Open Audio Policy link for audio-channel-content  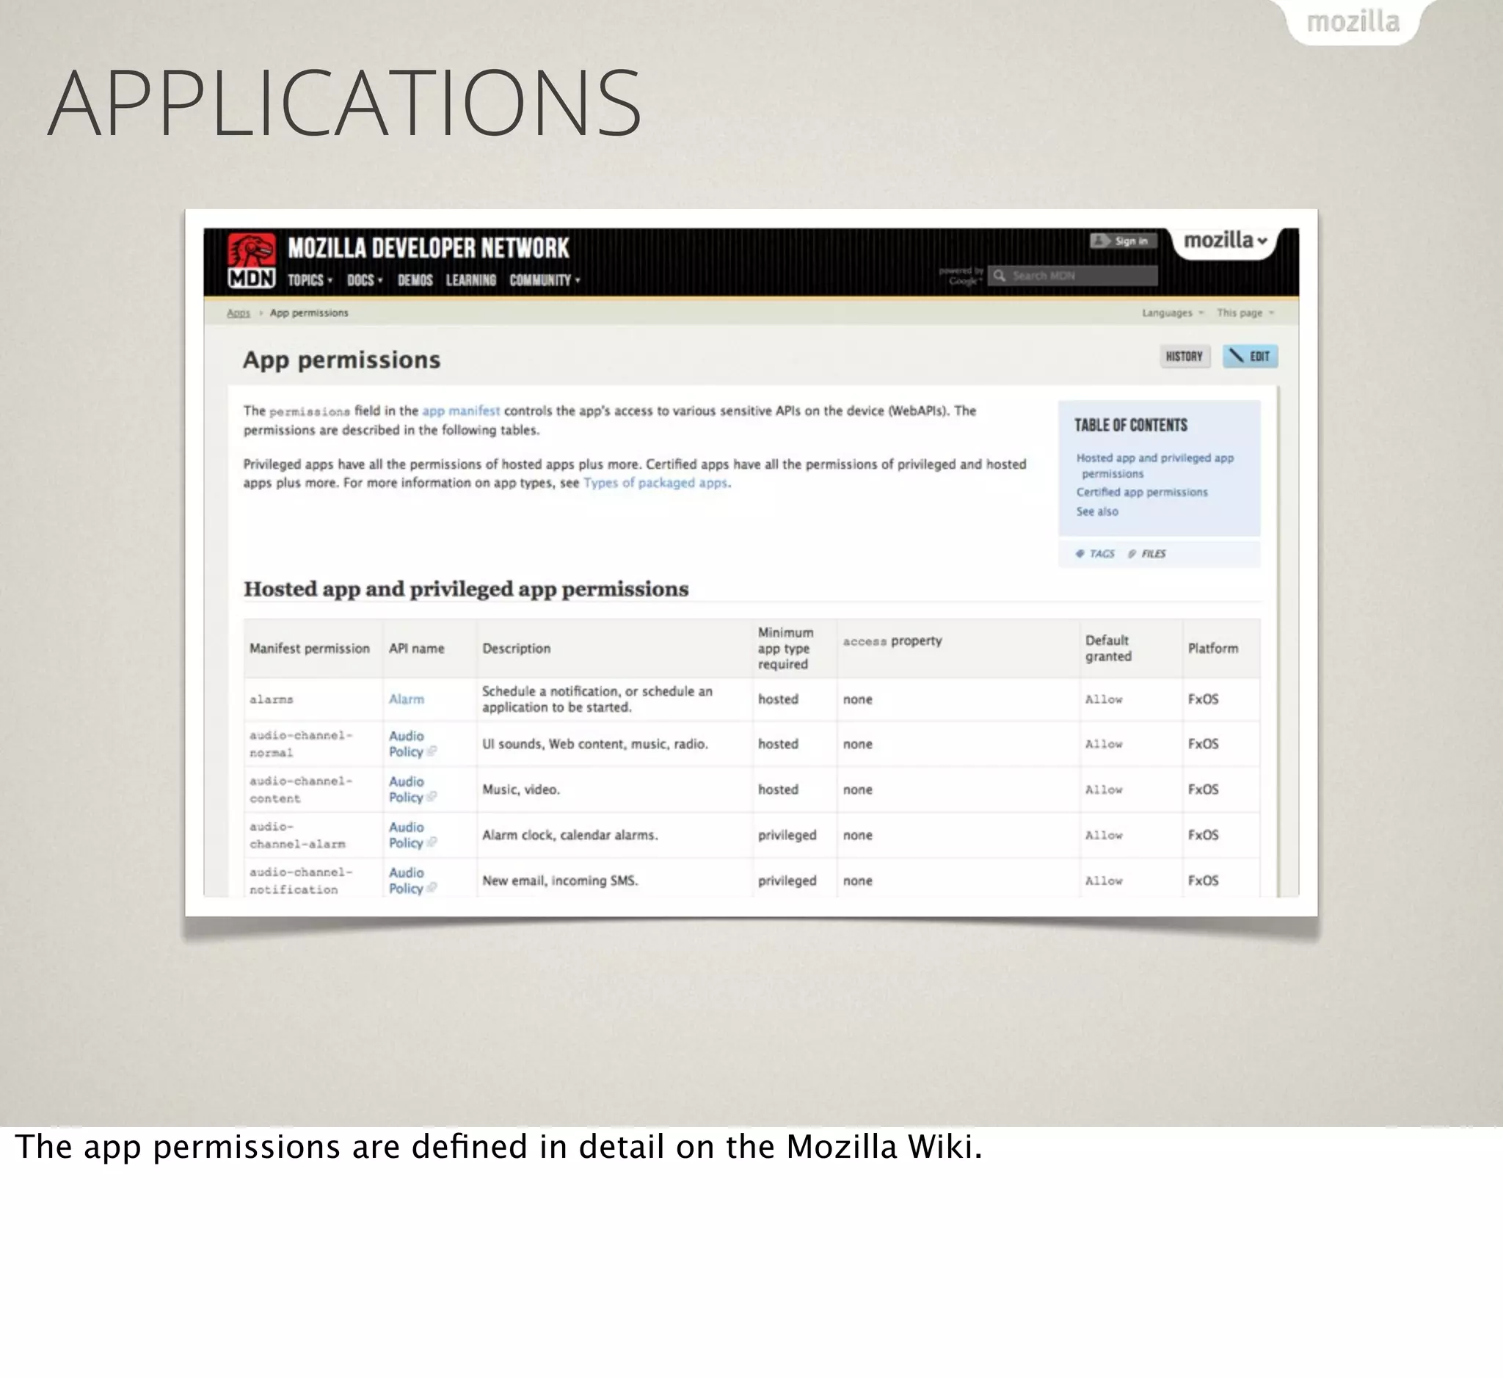tap(407, 789)
